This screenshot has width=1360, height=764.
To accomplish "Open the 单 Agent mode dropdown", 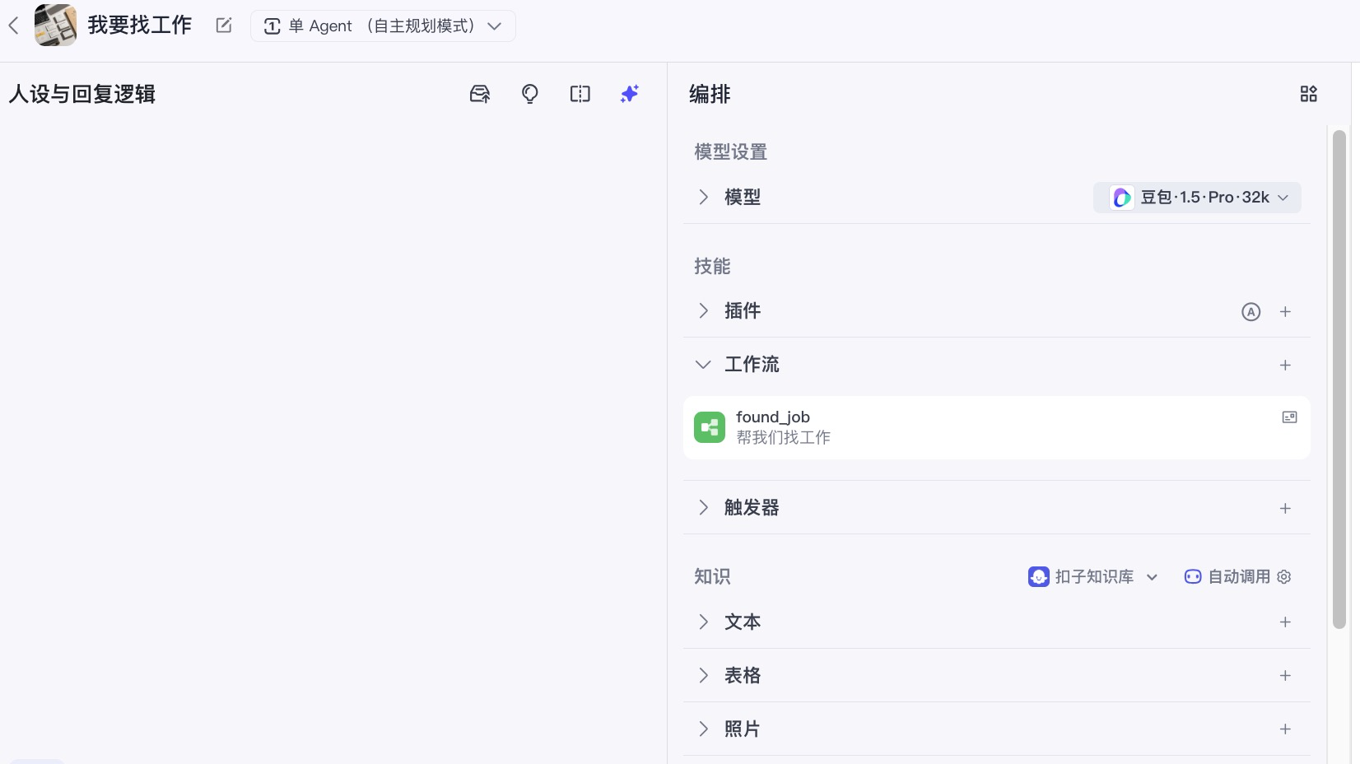I will tap(383, 26).
